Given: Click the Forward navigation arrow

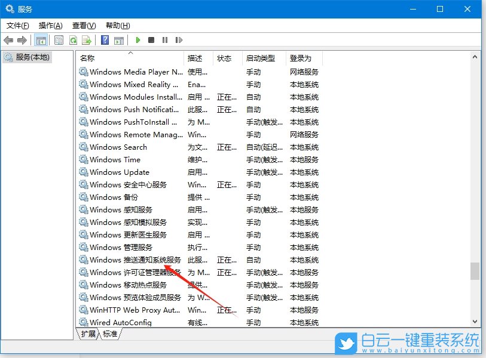Looking at the screenshot, I should pyautogui.click(x=21, y=39).
